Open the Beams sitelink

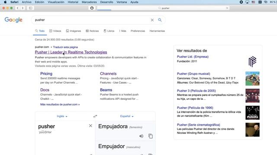point(106,90)
